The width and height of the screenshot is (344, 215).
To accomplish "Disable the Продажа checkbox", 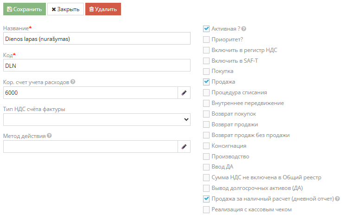I will (206, 82).
